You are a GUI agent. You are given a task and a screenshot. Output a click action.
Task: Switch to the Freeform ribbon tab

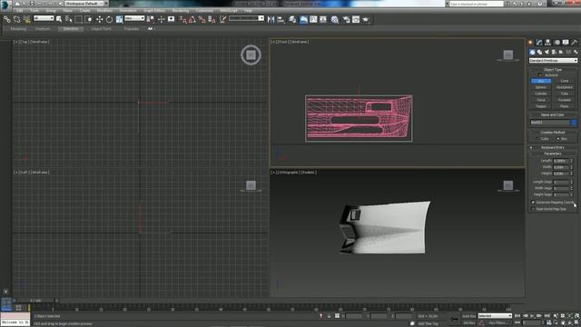click(x=43, y=28)
